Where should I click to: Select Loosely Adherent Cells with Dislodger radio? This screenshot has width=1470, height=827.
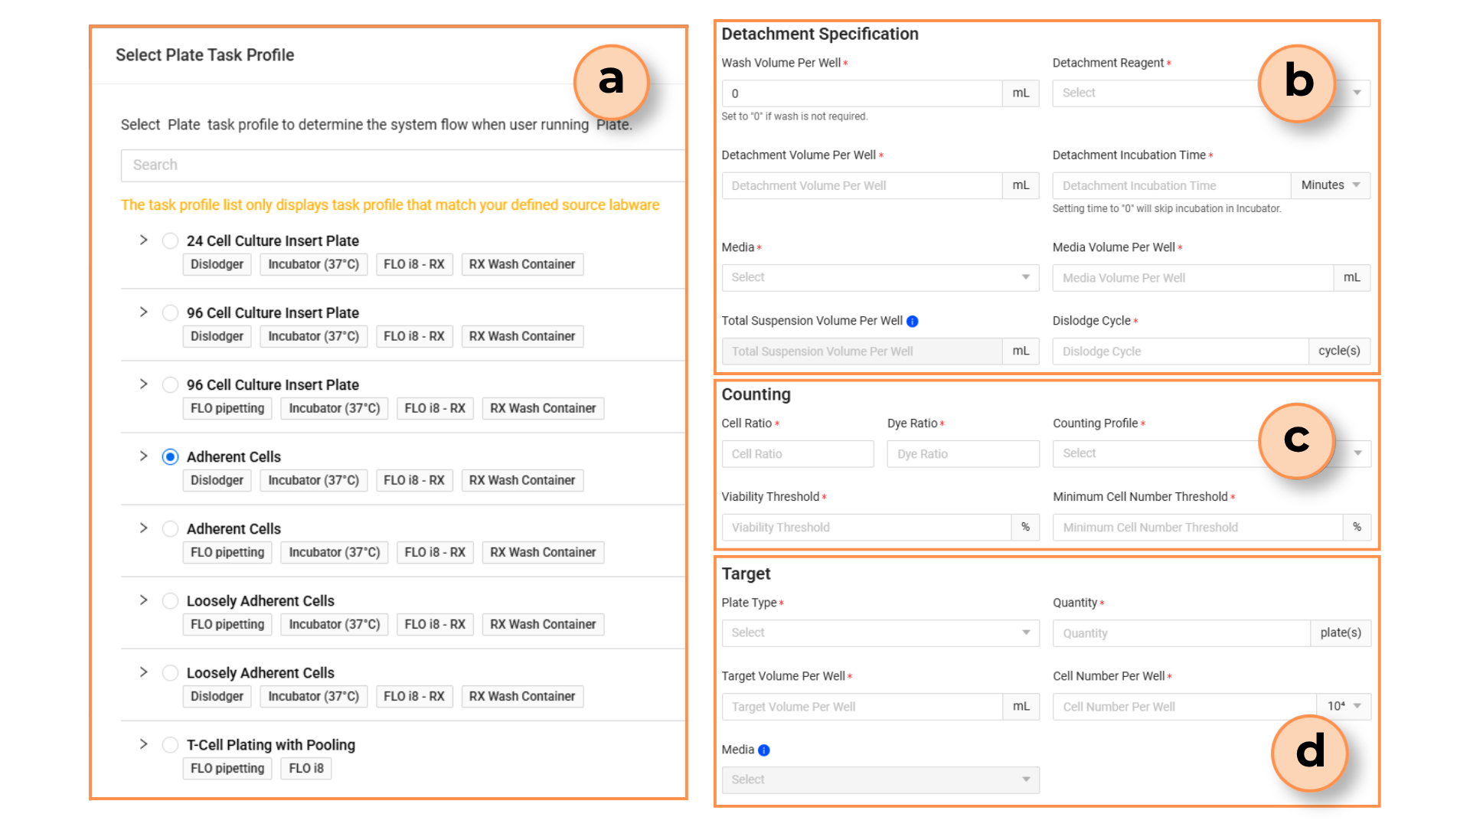(x=170, y=672)
